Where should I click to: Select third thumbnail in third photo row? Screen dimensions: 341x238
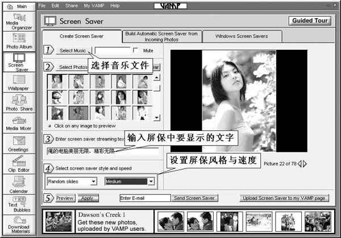(x=100, y=113)
